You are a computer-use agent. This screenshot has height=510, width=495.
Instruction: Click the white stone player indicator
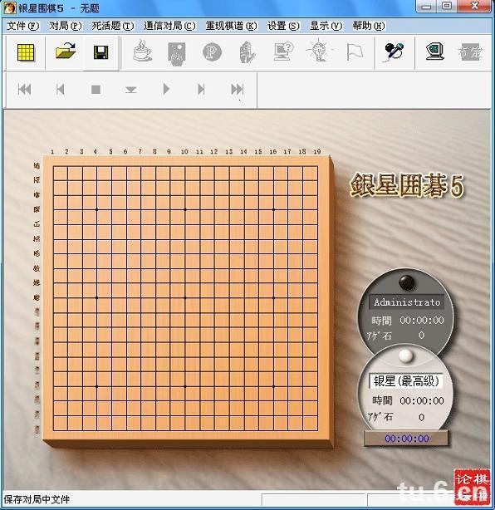point(406,356)
